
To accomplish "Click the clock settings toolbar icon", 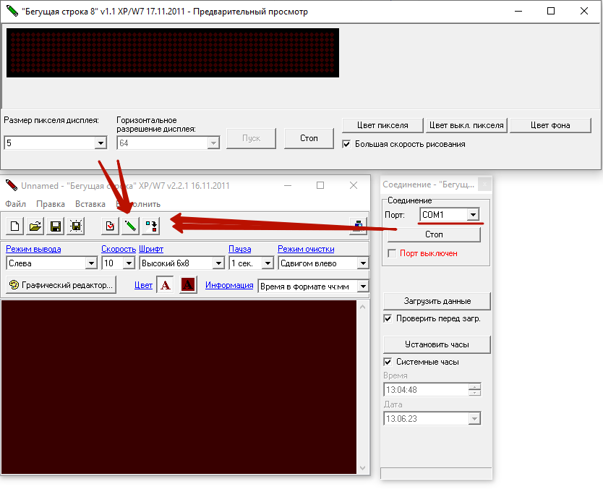I will pyautogui.click(x=110, y=226).
